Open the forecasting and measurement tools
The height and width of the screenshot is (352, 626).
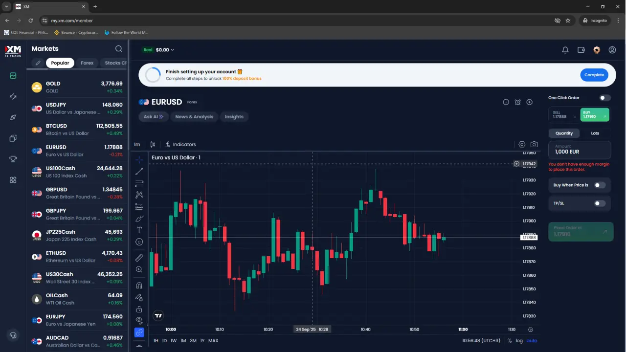pos(139,207)
